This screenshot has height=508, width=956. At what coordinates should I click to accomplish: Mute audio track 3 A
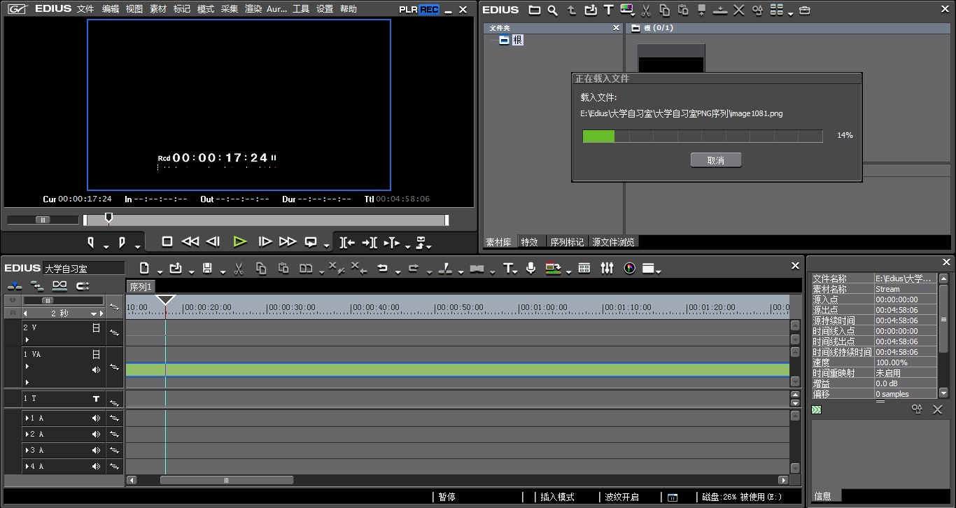[x=96, y=450]
